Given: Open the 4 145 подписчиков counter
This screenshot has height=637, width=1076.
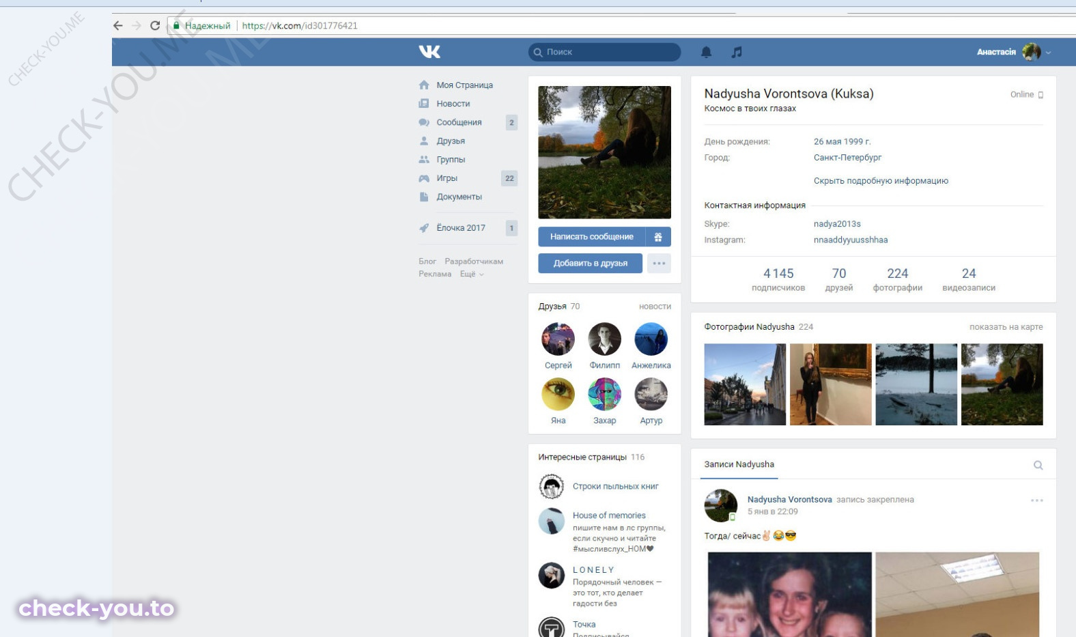Looking at the screenshot, I should pyautogui.click(x=778, y=279).
